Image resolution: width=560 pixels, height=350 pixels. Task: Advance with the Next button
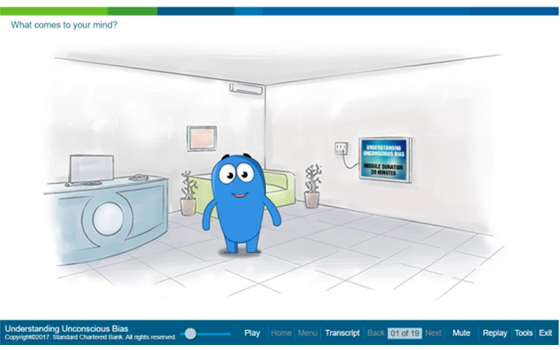click(x=433, y=333)
